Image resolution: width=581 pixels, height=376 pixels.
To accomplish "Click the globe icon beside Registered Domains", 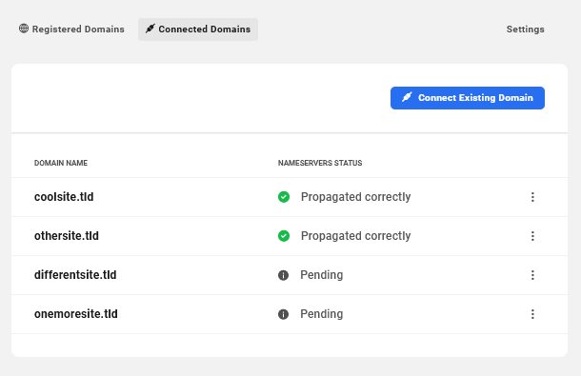I will click(24, 29).
